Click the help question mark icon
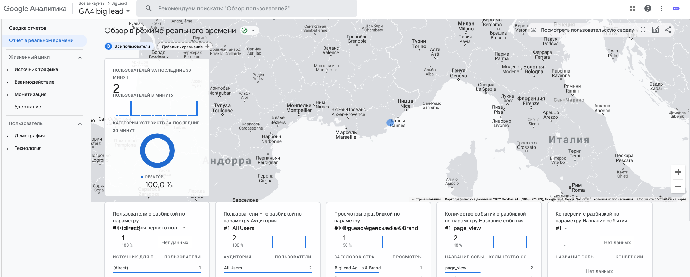The height and width of the screenshot is (277, 690). click(648, 8)
